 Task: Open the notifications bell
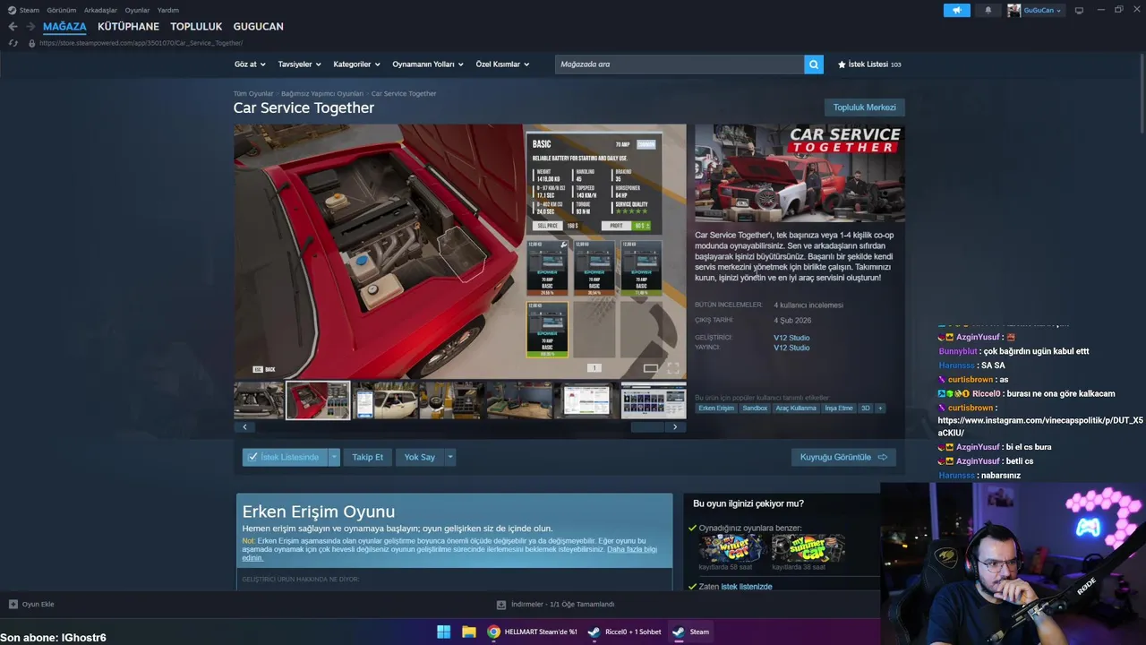988,10
